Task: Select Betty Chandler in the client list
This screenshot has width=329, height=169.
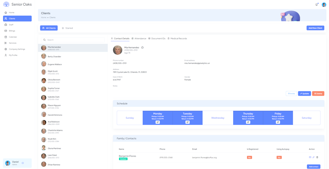Action: (x=73, y=56)
